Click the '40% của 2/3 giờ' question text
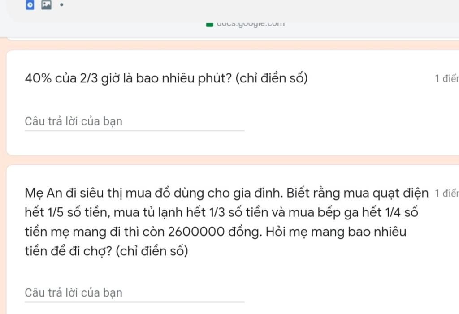Screen dimensions: 459x314 166,78
